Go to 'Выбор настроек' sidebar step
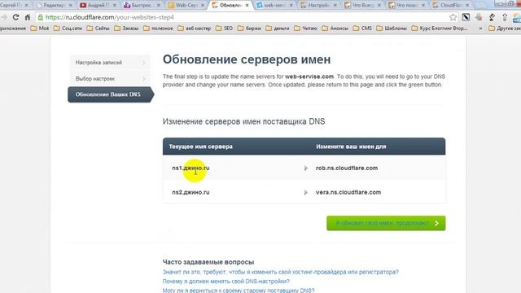 pos(110,79)
